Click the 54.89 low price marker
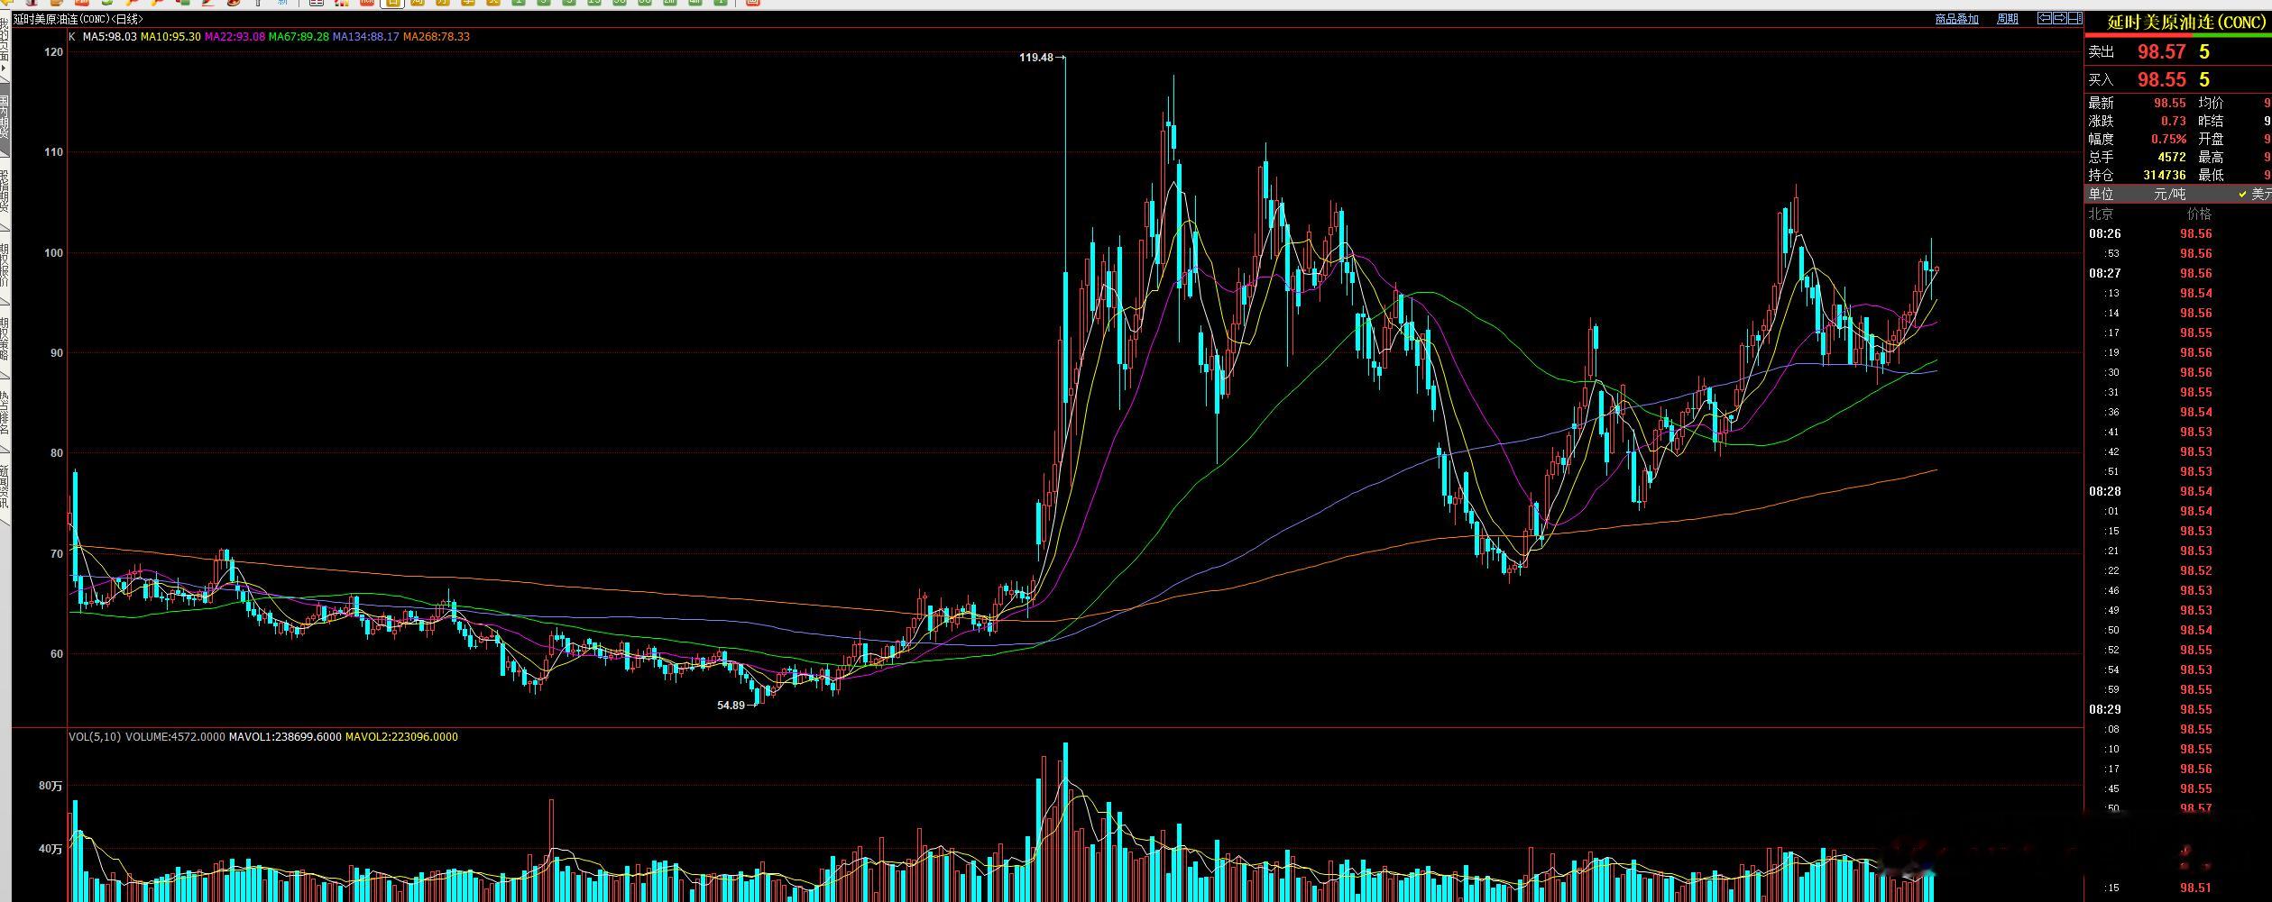The width and height of the screenshot is (2272, 902). pyautogui.click(x=731, y=706)
